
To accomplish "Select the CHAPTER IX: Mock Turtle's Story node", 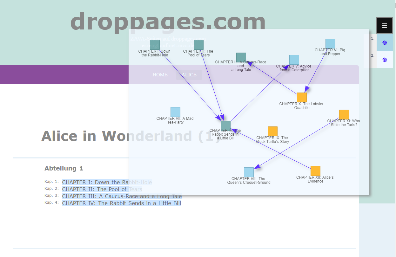I will [x=272, y=131].
